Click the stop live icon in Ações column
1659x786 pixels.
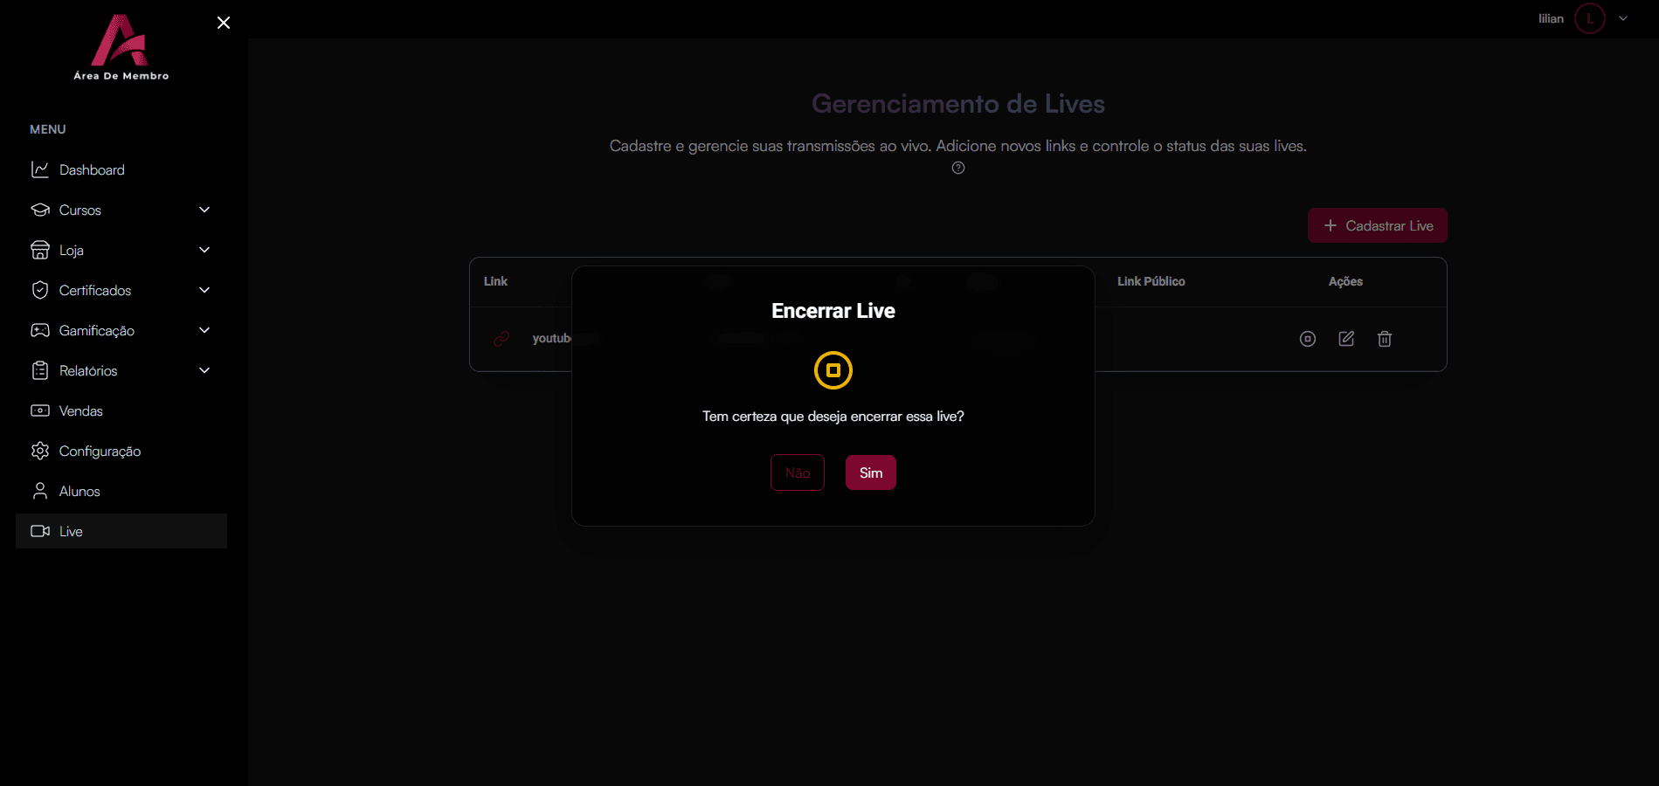pyautogui.click(x=1307, y=339)
